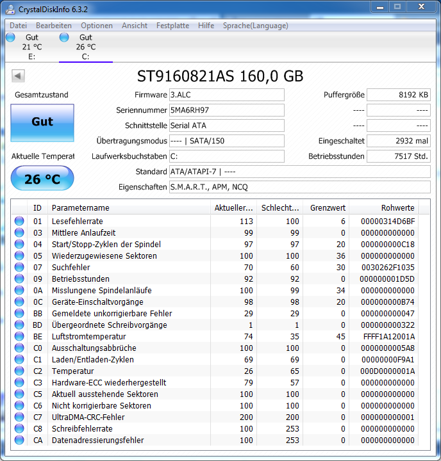Click the status orb for Suchfehler
441x461 pixels.
click(x=19, y=267)
